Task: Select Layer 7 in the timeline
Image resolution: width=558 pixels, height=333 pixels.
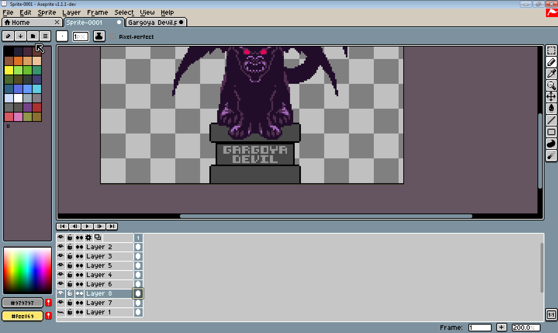Action: coord(109,303)
